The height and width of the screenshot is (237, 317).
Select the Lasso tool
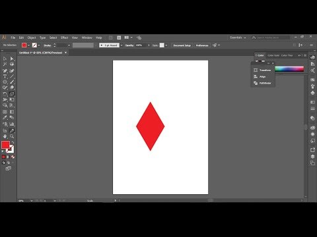click(x=12, y=65)
